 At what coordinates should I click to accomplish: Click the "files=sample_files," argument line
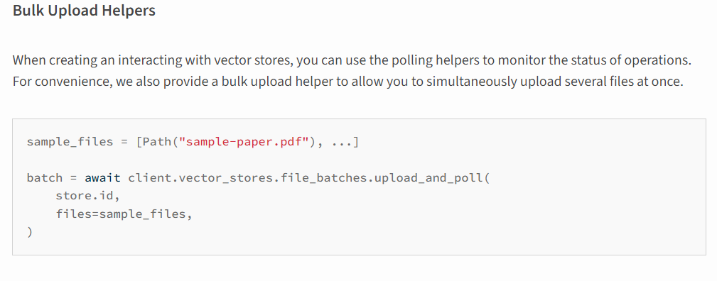click(124, 214)
